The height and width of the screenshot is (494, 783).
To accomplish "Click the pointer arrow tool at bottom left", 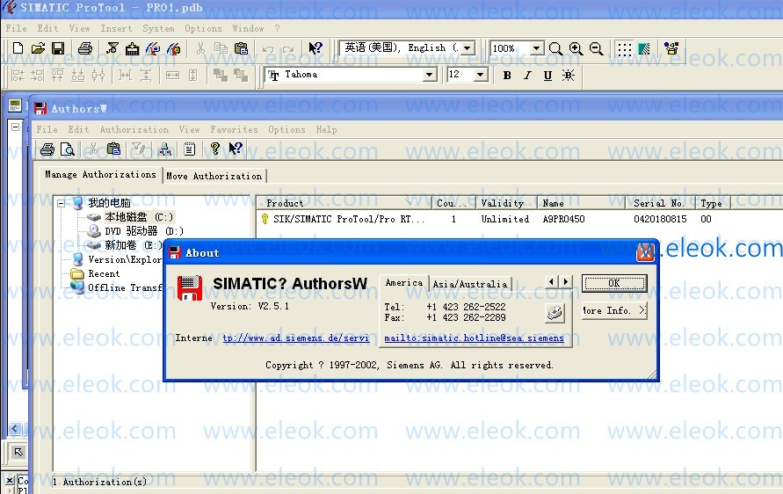I will [x=18, y=452].
